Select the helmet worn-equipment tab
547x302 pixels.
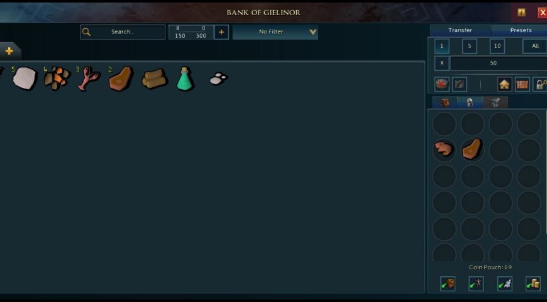(x=470, y=102)
